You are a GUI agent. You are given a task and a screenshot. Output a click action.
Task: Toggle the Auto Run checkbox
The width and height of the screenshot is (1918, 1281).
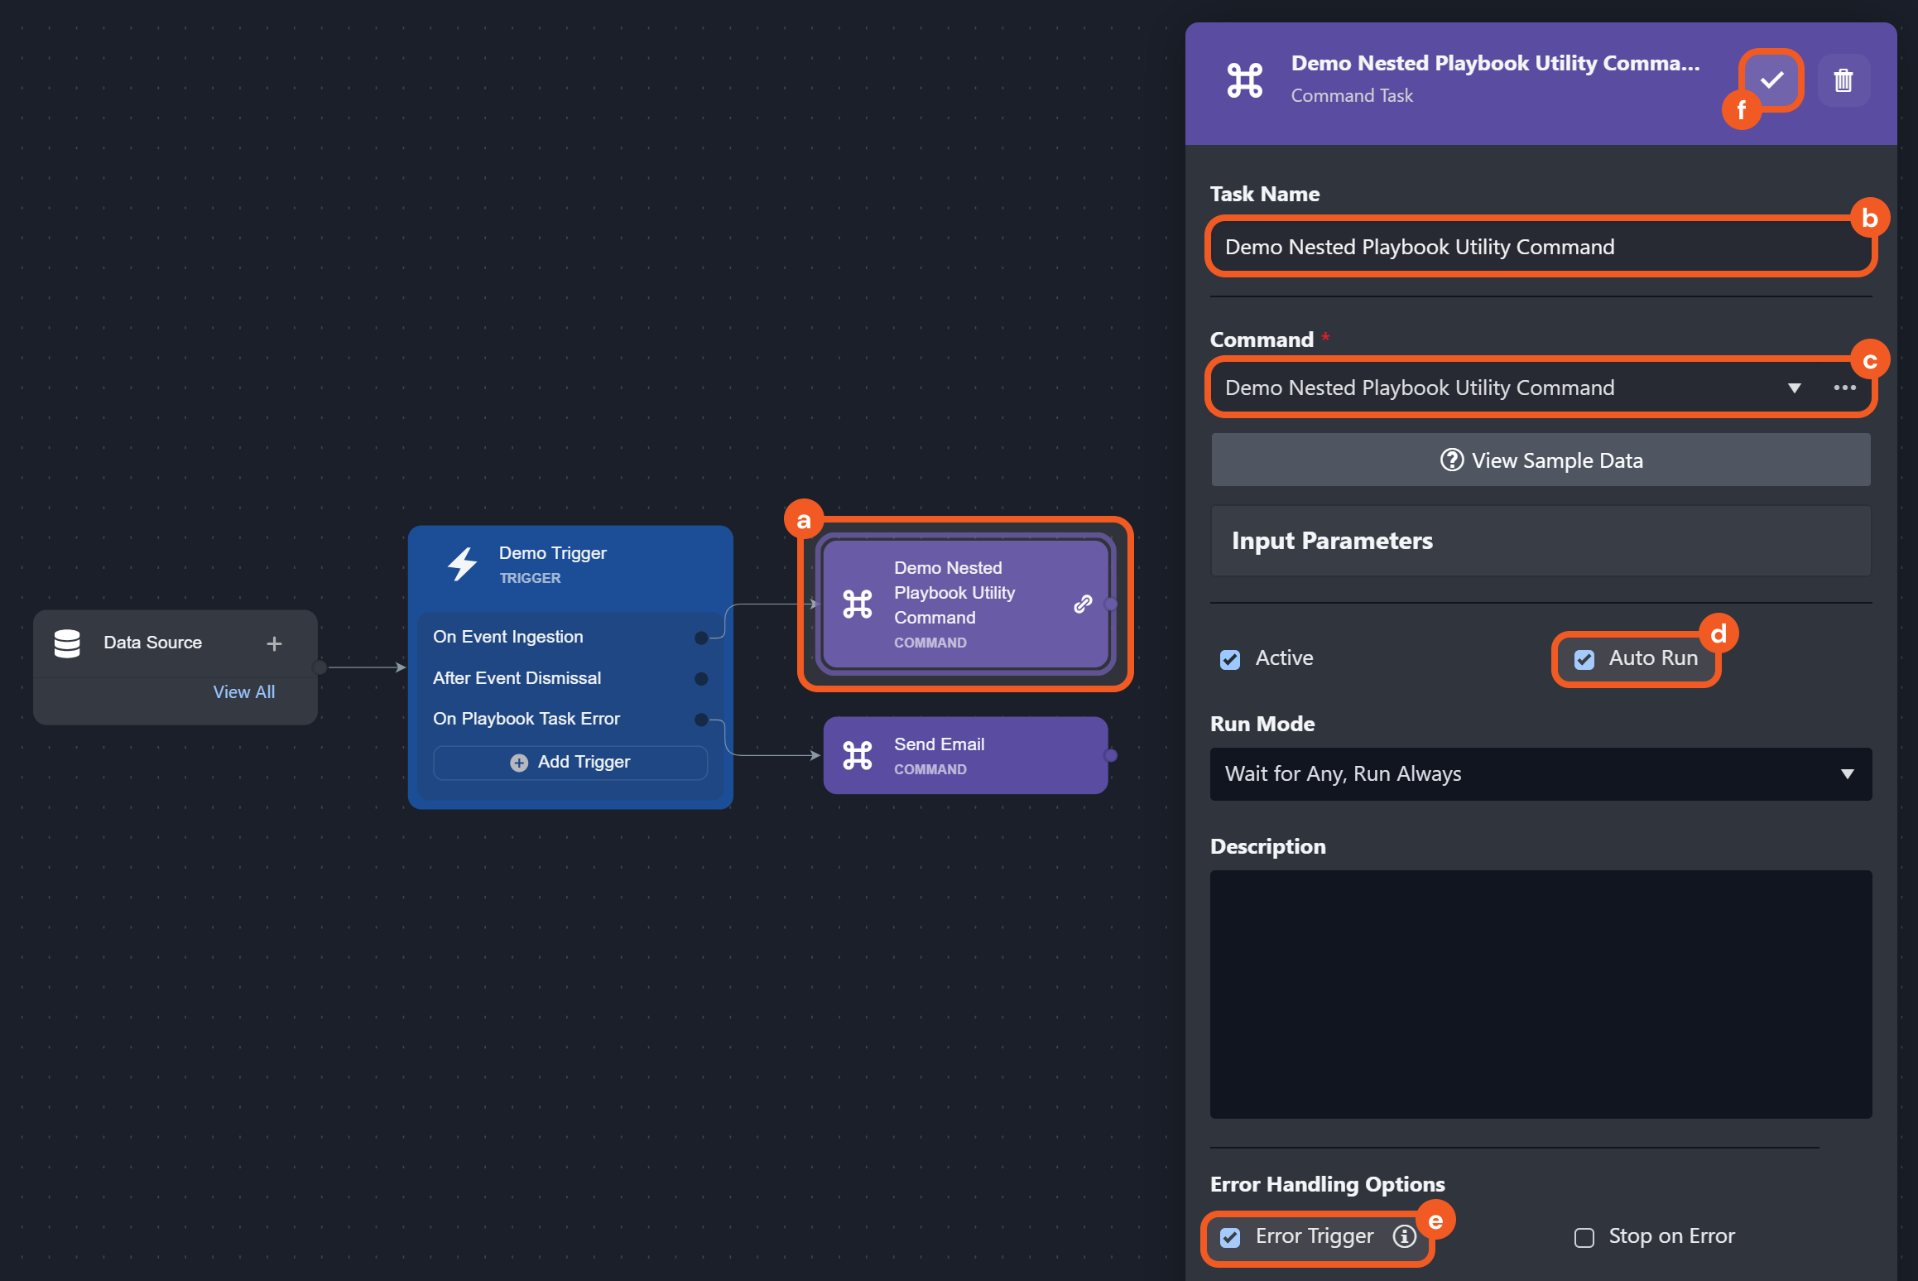pyautogui.click(x=1584, y=659)
